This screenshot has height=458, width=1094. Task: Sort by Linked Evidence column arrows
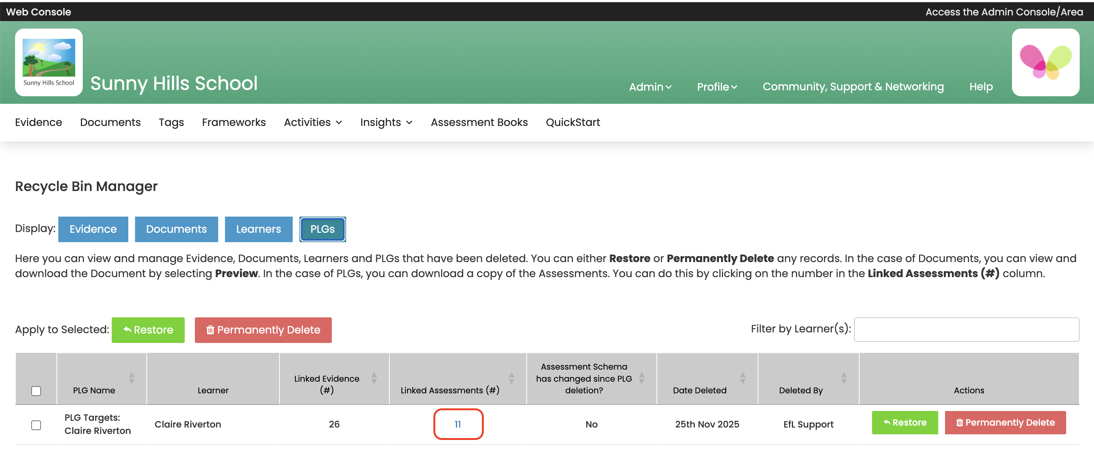pos(374,378)
